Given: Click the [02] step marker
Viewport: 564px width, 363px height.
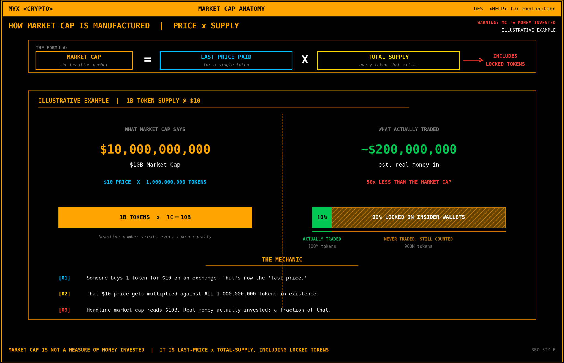Looking at the screenshot, I should tap(64, 294).
